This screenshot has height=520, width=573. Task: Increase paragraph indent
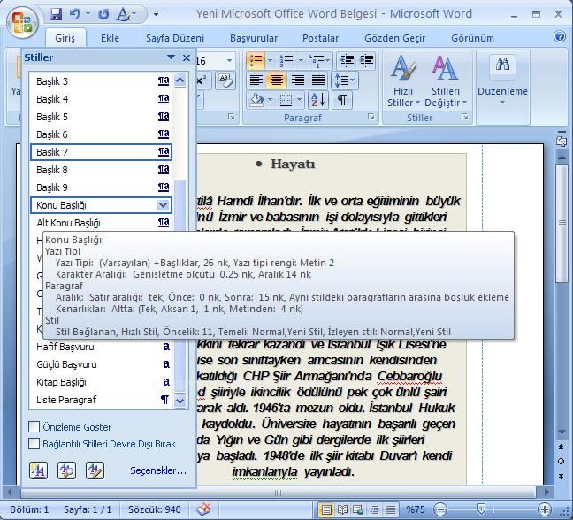tap(367, 61)
